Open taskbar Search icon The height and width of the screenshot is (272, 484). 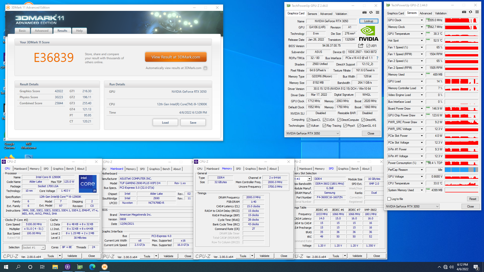[x=18, y=267]
